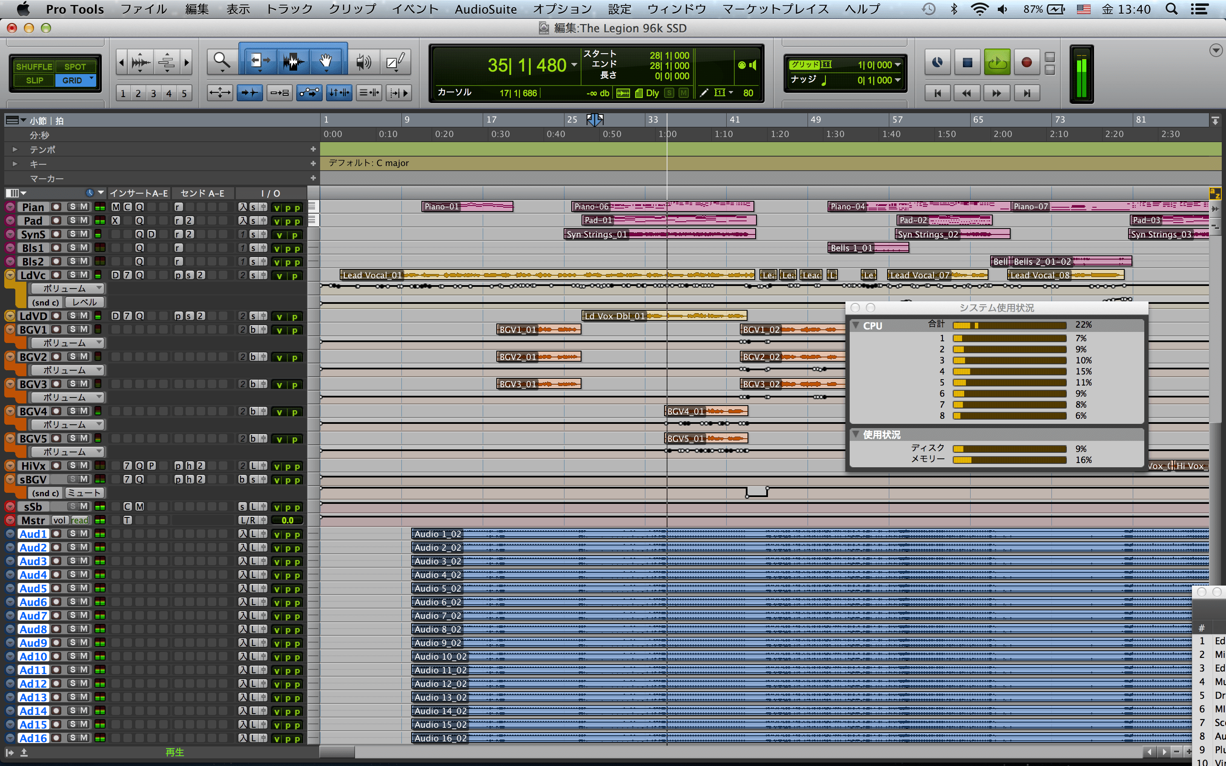Select the Grabber hand tool
The image size is (1226, 766).
click(x=326, y=61)
